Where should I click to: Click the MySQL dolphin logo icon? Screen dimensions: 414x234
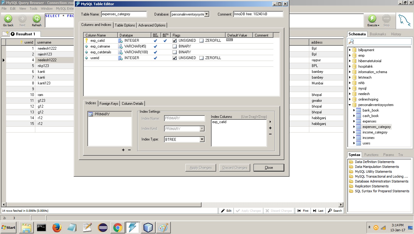click(405, 21)
